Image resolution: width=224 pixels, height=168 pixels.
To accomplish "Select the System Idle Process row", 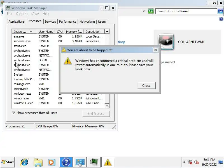I will (x=36, y=79).
